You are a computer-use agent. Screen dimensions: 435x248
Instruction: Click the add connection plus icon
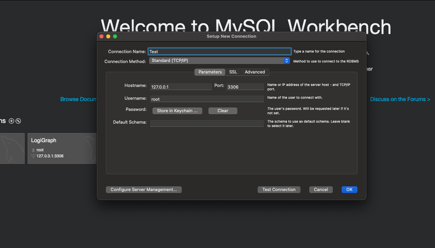(x=11, y=121)
